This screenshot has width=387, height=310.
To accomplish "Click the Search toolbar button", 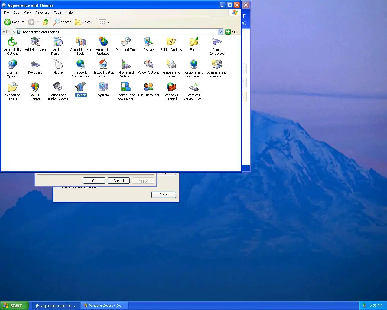I will 62,22.
